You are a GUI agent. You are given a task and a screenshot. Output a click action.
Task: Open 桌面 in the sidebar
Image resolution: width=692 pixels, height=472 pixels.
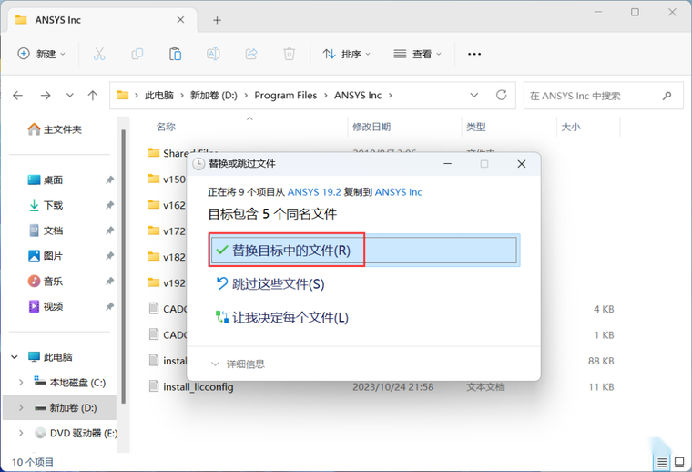pos(46,180)
